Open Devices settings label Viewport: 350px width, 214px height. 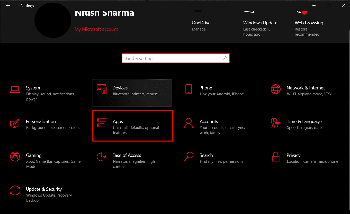120,88
